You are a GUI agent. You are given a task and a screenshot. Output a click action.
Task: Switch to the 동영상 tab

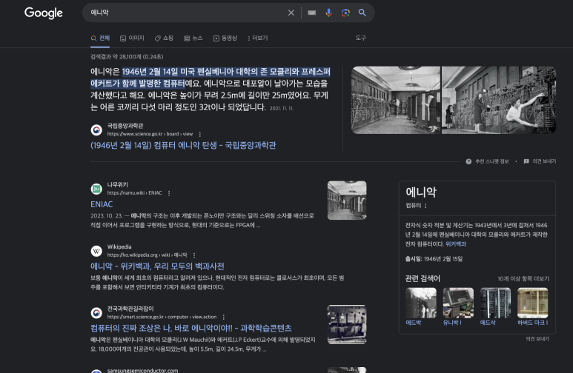tap(225, 38)
